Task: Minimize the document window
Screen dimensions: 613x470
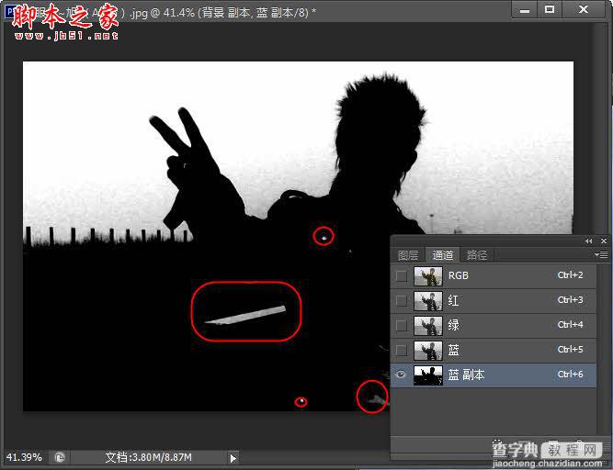Action: (525, 10)
